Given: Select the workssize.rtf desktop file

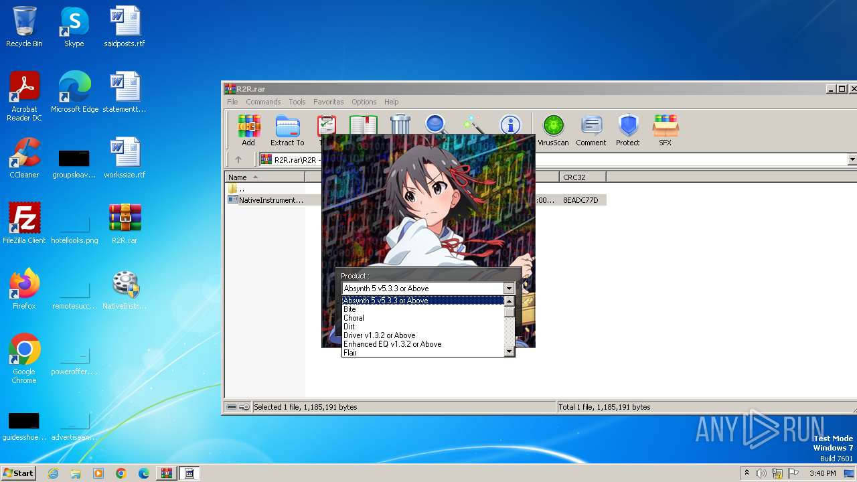Looking at the screenshot, I should [x=125, y=158].
